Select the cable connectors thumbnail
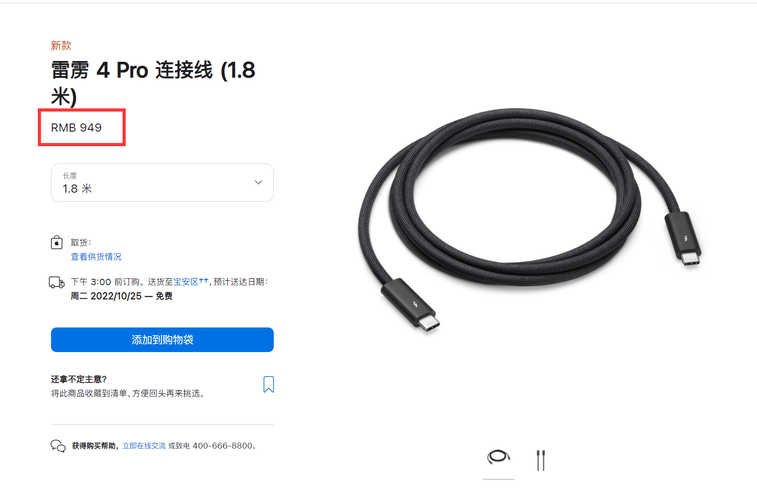757x501 pixels. [541, 460]
